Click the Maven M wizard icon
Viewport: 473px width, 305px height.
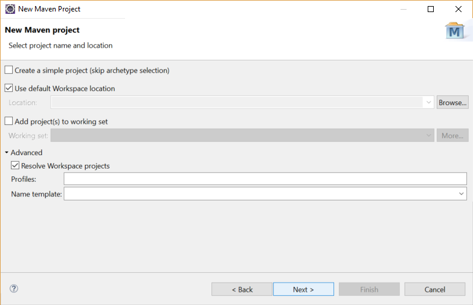[x=455, y=31]
